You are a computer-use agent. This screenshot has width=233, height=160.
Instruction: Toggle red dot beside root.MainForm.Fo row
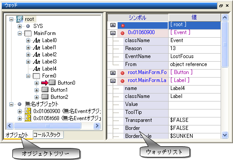pyautogui.click(x=122, y=73)
